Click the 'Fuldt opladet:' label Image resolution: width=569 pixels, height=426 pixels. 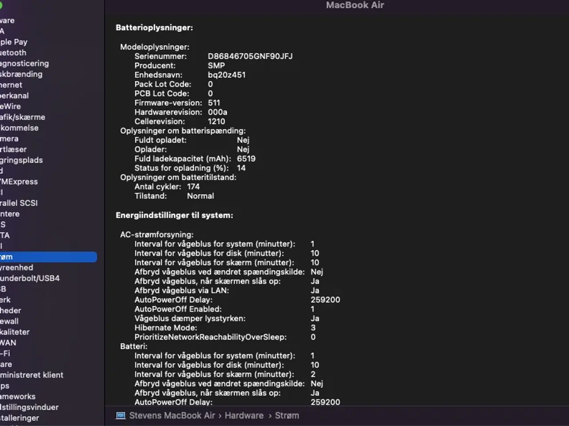[x=160, y=140]
